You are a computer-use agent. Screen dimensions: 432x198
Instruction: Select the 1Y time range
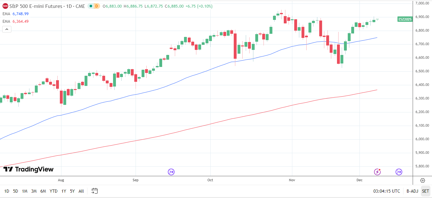(x=63, y=191)
